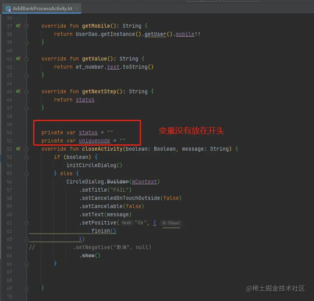
Task: Collapse the else block fold at line 55
Action: point(27,174)
